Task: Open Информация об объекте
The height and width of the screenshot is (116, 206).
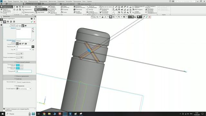Action: point(138,7)
